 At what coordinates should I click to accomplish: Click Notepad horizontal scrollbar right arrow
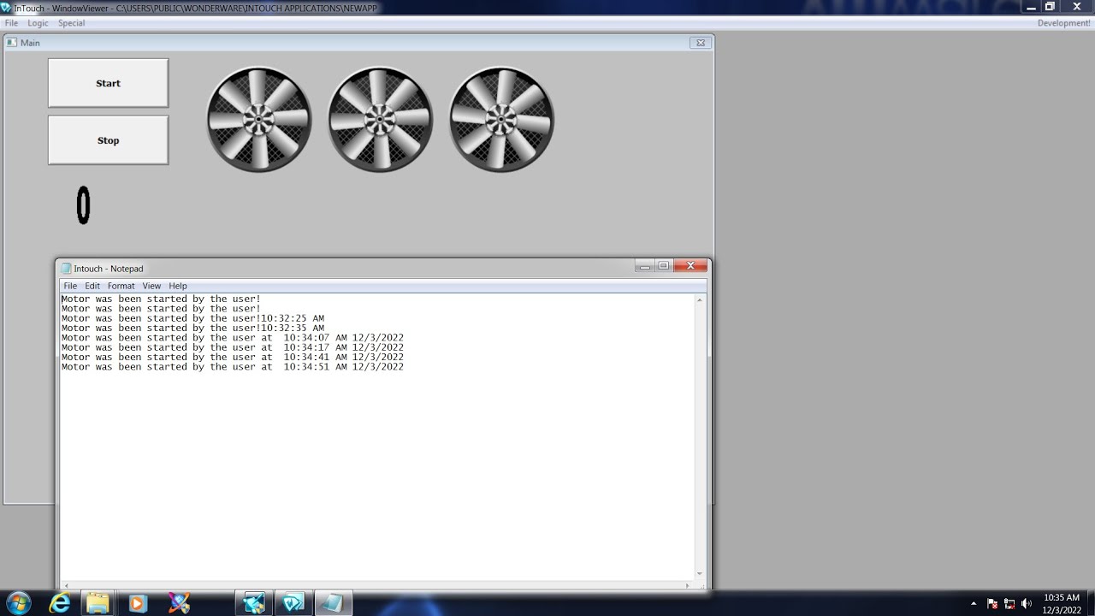(x=687, y=586)
